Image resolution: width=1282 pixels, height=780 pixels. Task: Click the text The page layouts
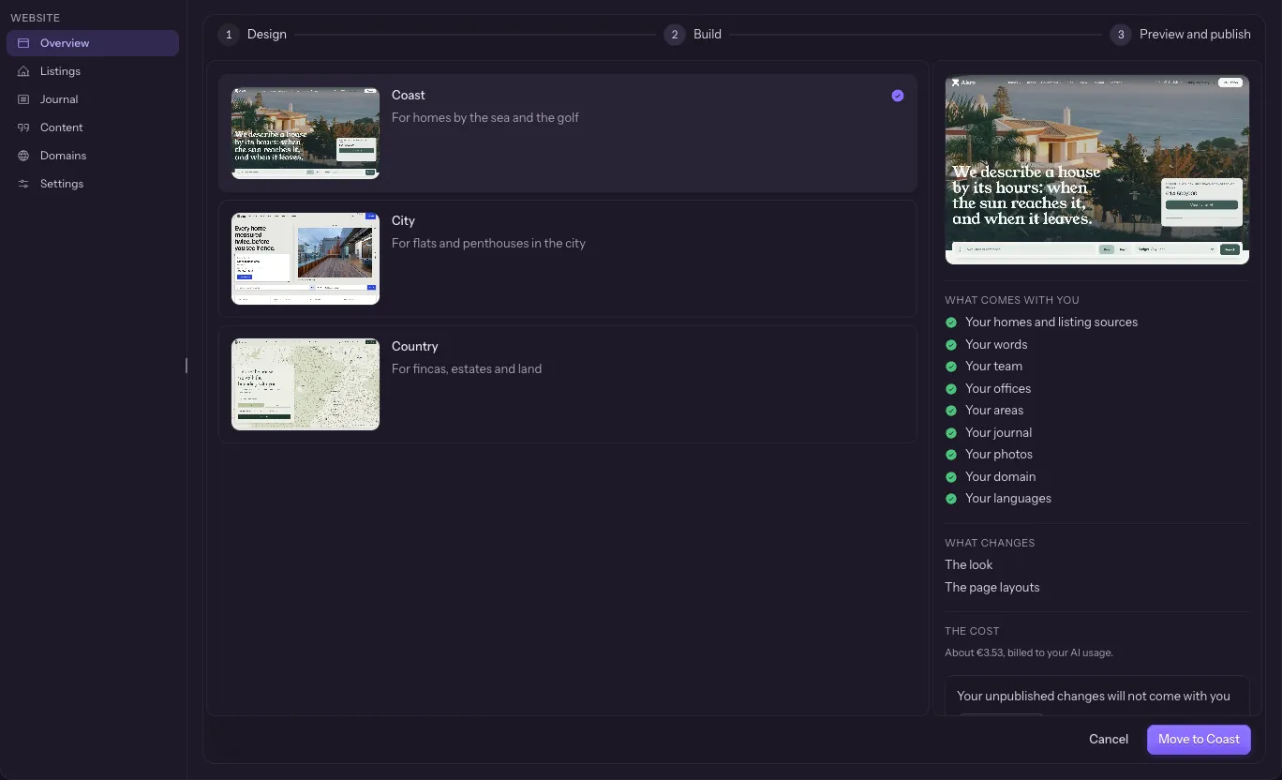click(x=992, y=588)
